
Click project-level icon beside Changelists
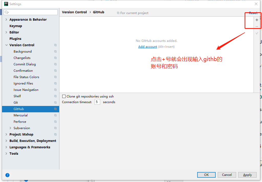(x=56, y=58)
